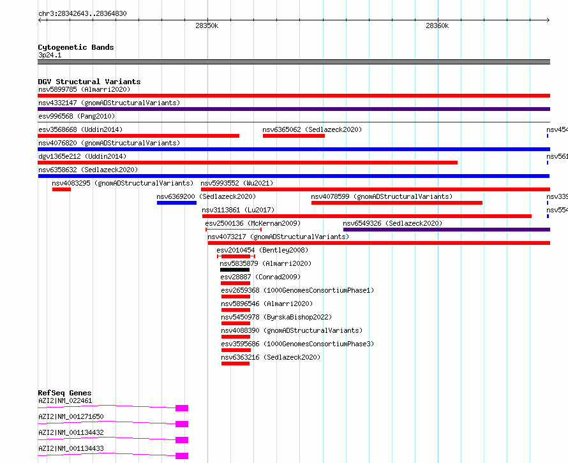The width and height of the screenshot is (568, 463).
Task: Select the AZI2|NM_001134432 transcript label
Action: [71, 432]
